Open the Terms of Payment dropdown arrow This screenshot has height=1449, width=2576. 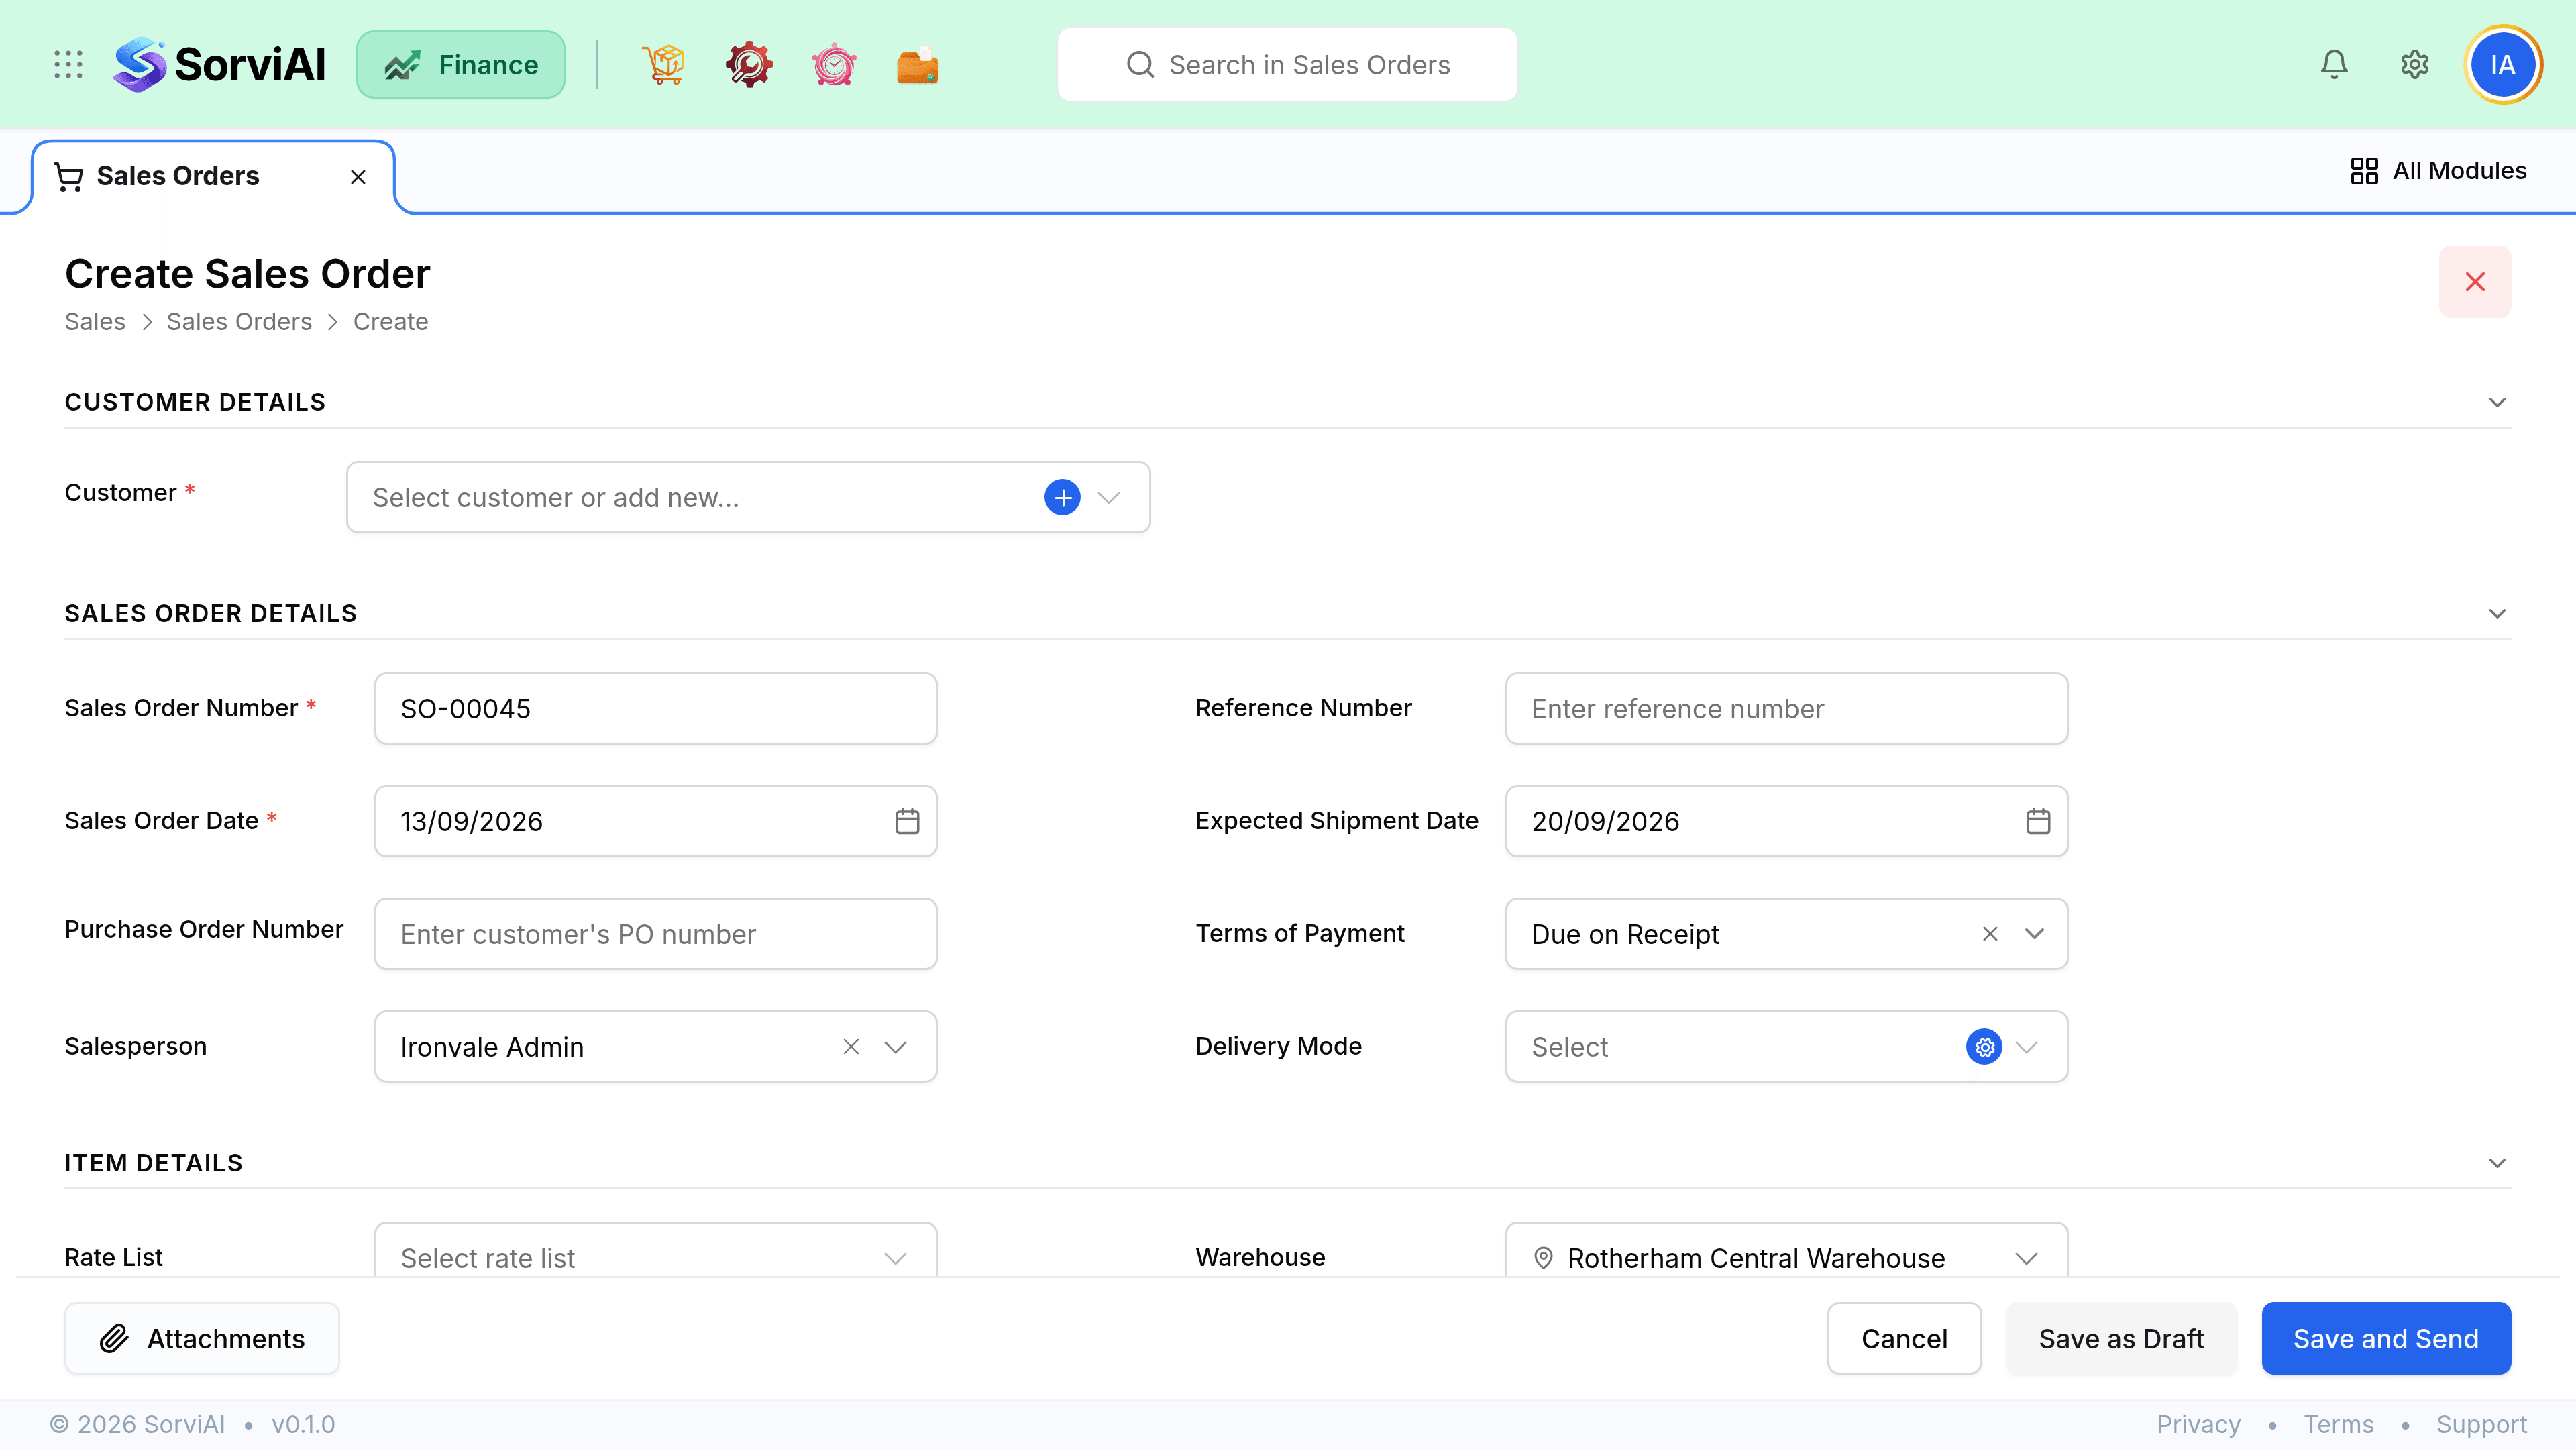tap(2034, 934)
